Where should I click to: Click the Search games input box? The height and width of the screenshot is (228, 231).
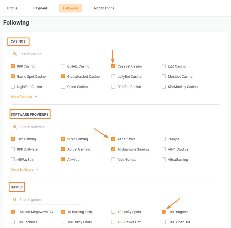point(47,199)
